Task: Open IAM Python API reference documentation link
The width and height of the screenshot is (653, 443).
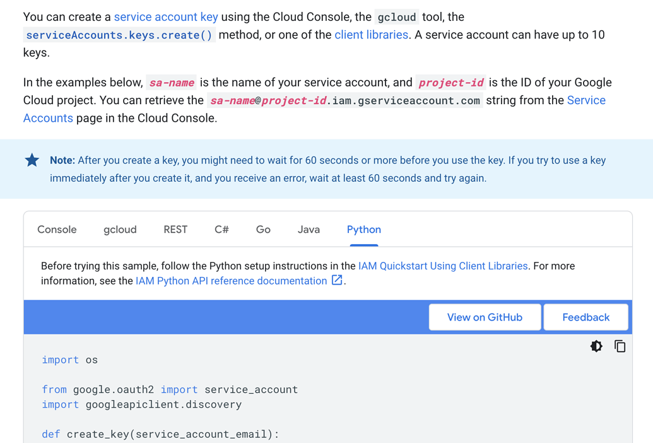Action: click(x=231, y=281)
